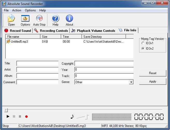Click the Help question mark icon

click(x=55, y=20)
